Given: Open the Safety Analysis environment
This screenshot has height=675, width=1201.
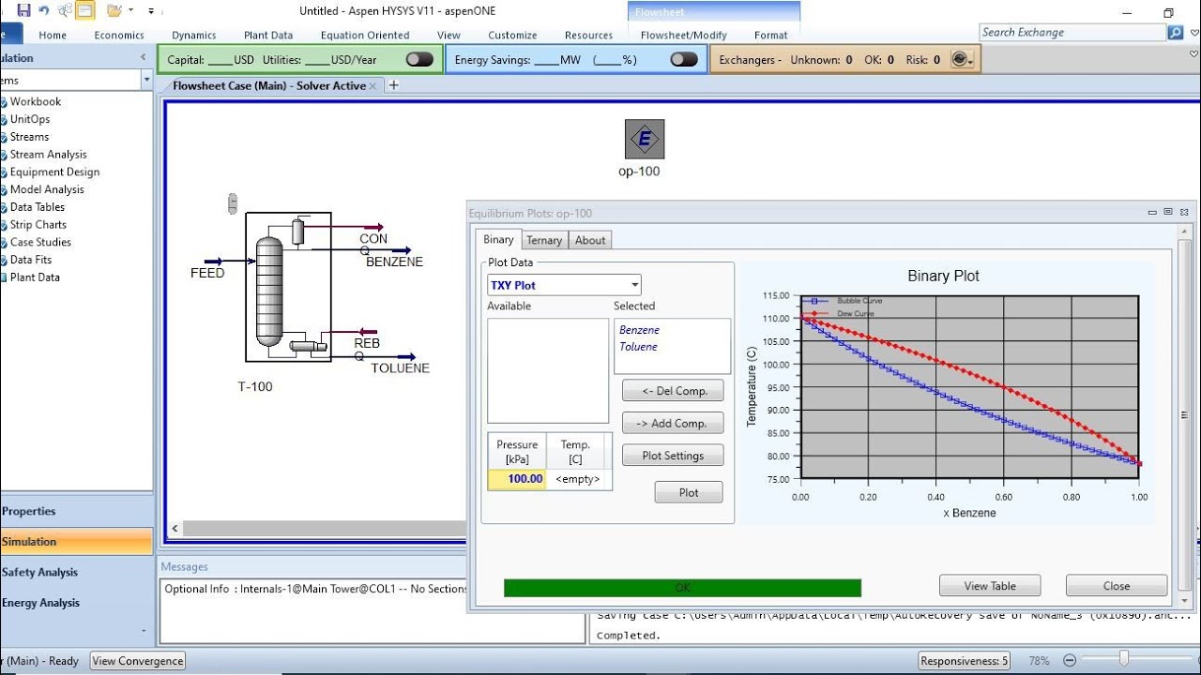Looking at the screenshot, I should coord(76,572).
